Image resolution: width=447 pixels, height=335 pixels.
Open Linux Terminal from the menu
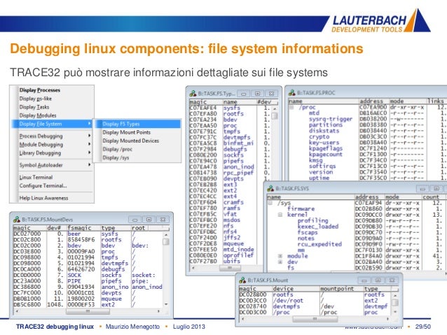tap(36, 177)
